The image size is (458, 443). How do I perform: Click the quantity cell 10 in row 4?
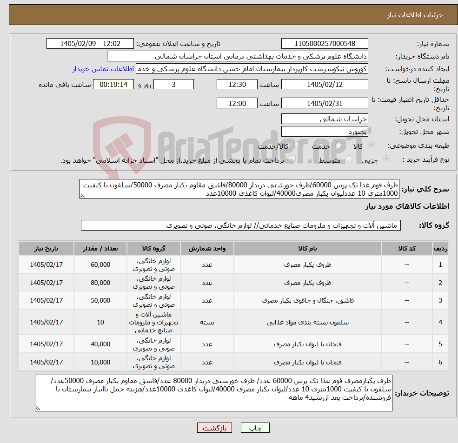click(x=100, y=322)
